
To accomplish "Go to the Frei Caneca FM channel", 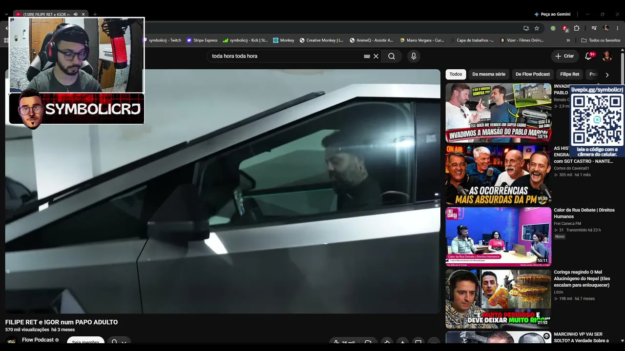I will point(567,224).
